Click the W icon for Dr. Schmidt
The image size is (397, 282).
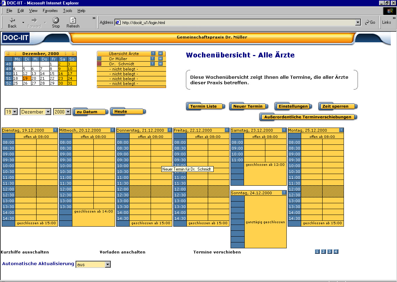pos(160,64)
